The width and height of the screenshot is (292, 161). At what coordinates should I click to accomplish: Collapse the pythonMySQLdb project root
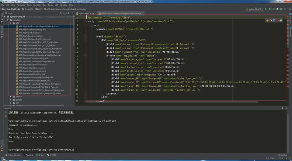pyautogui.click(x=5, y=16)
